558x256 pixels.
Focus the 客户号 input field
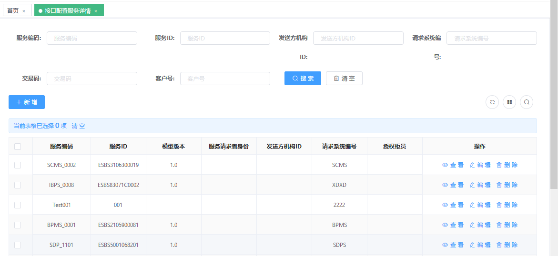point(225,79)
